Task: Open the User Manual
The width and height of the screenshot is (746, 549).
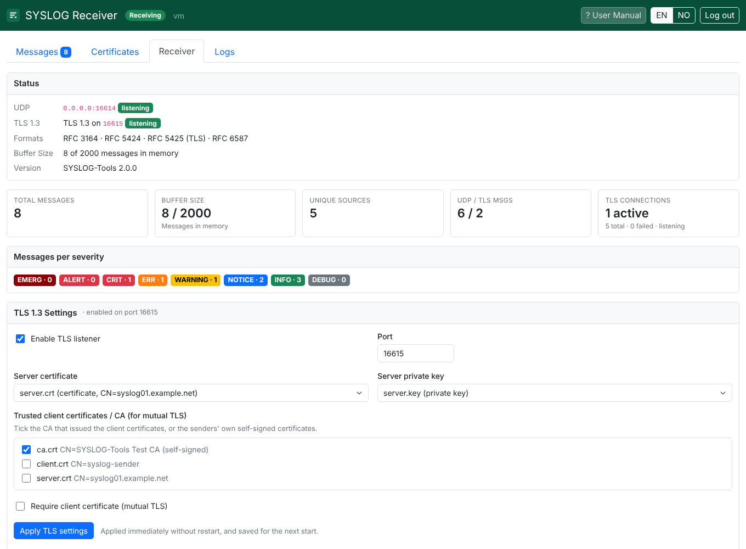Action: click(x=613, y=15)
